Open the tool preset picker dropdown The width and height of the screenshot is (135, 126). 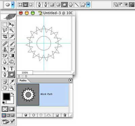(x=13, y=5)
